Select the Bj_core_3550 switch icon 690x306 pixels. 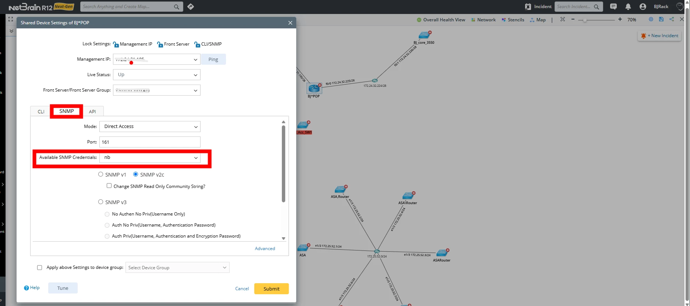coord(425,35)
